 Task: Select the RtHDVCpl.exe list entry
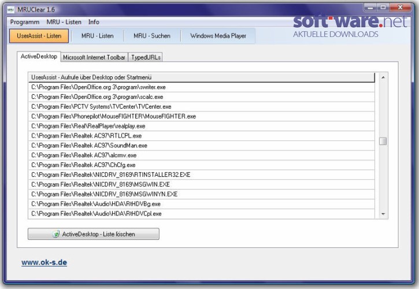point(202,214)
